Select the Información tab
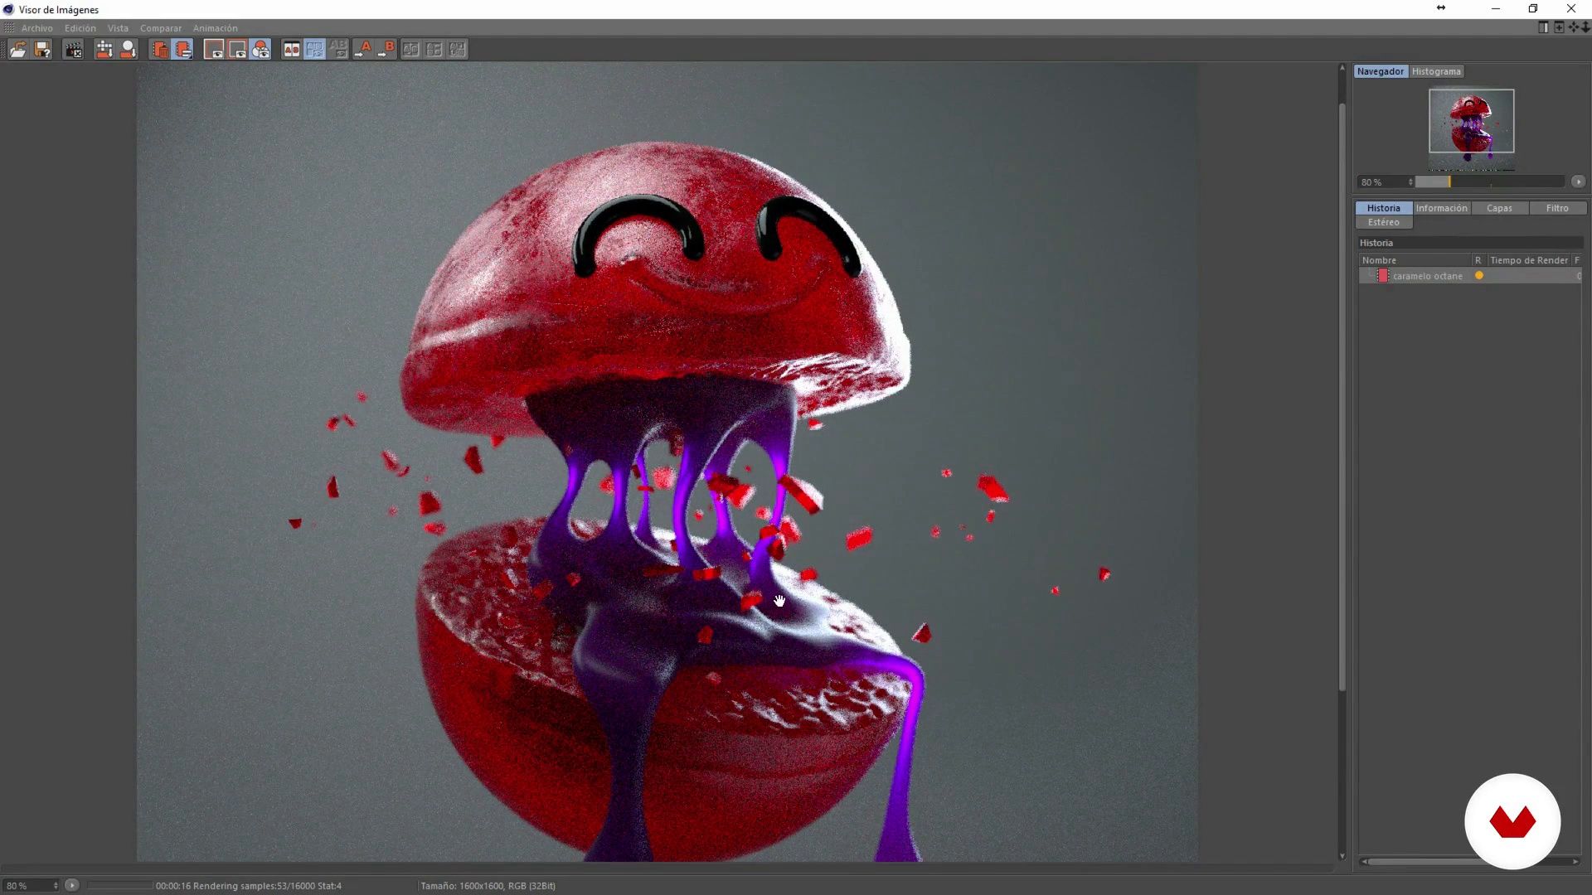The width and height of the screenshot is (1592, 895). [x=1441, y=208]
